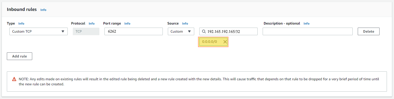Open Info link beside Inbound rules heading
394x99 pixels.
click(x=43, y=10)
